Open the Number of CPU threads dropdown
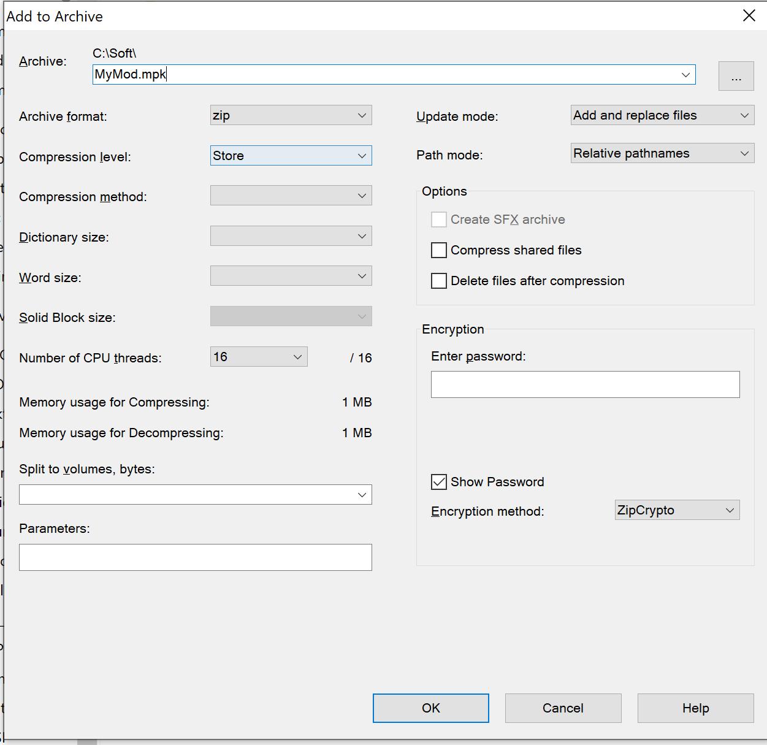Image resolution: width=767 pixels, height=745 pixels. [x=259, y=357]
